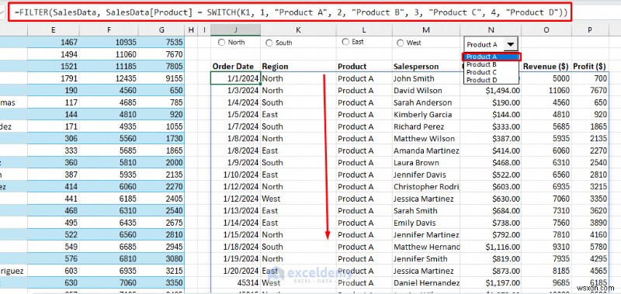Click the formula bar with FILTER formula
Screen dimensions: 621x294
[290, 12]
